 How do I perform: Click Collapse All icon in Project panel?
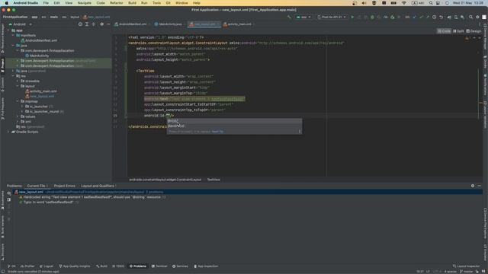click(93, 24)
